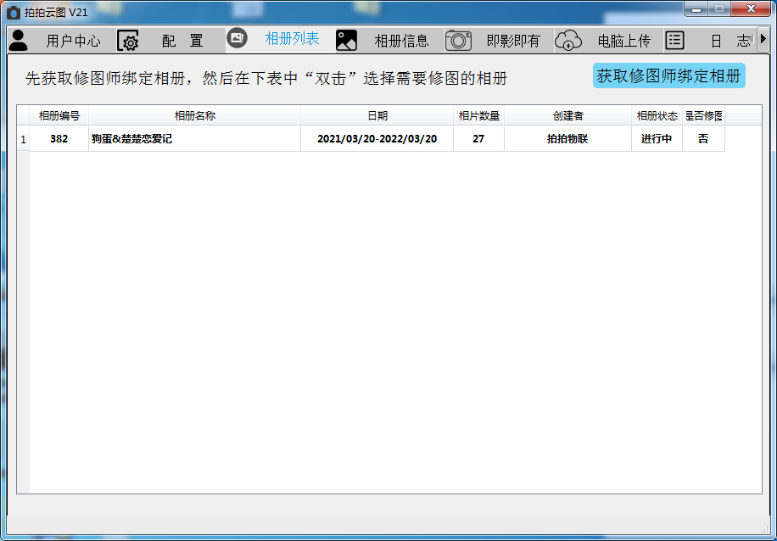Sort by the 相册编号 column header
Viewport: 777px width, 541px height.
tap(59, 116)
